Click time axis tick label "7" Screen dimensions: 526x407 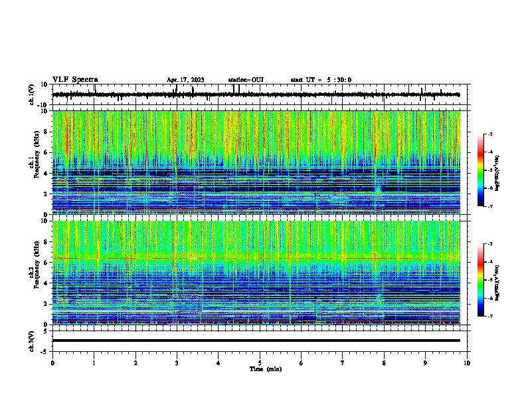tap(343, 363)
